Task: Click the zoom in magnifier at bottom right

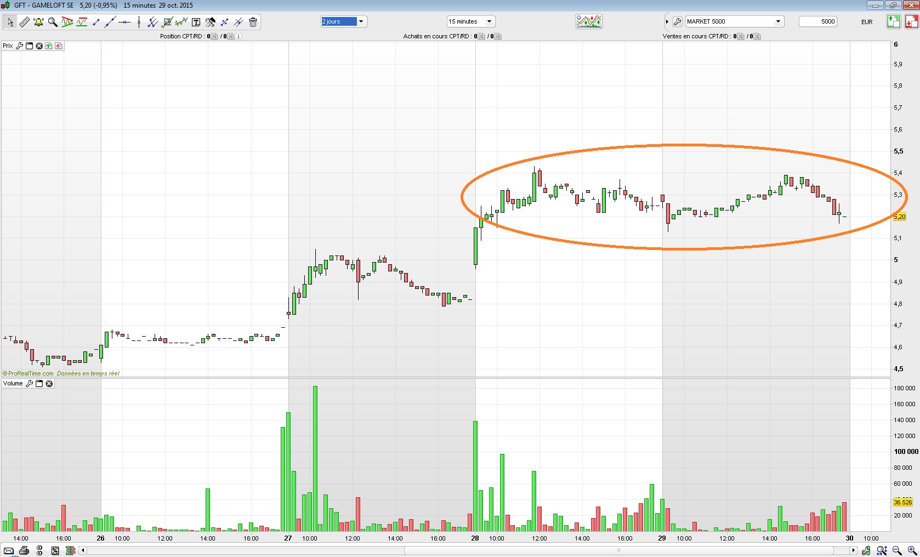Action: click(912, 550)
